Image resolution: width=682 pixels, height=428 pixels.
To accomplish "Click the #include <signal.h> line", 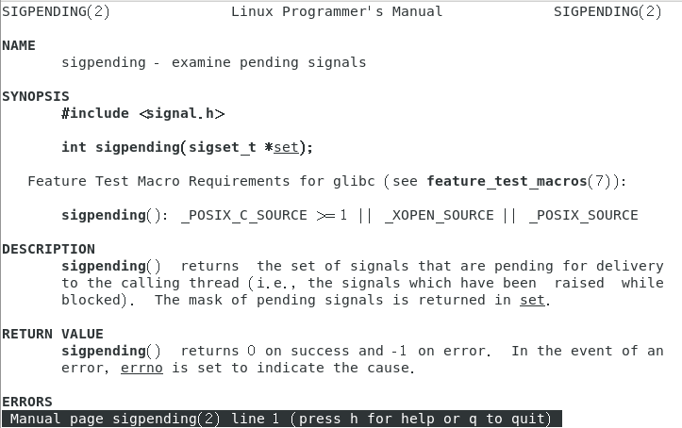I will click(142, 113).
